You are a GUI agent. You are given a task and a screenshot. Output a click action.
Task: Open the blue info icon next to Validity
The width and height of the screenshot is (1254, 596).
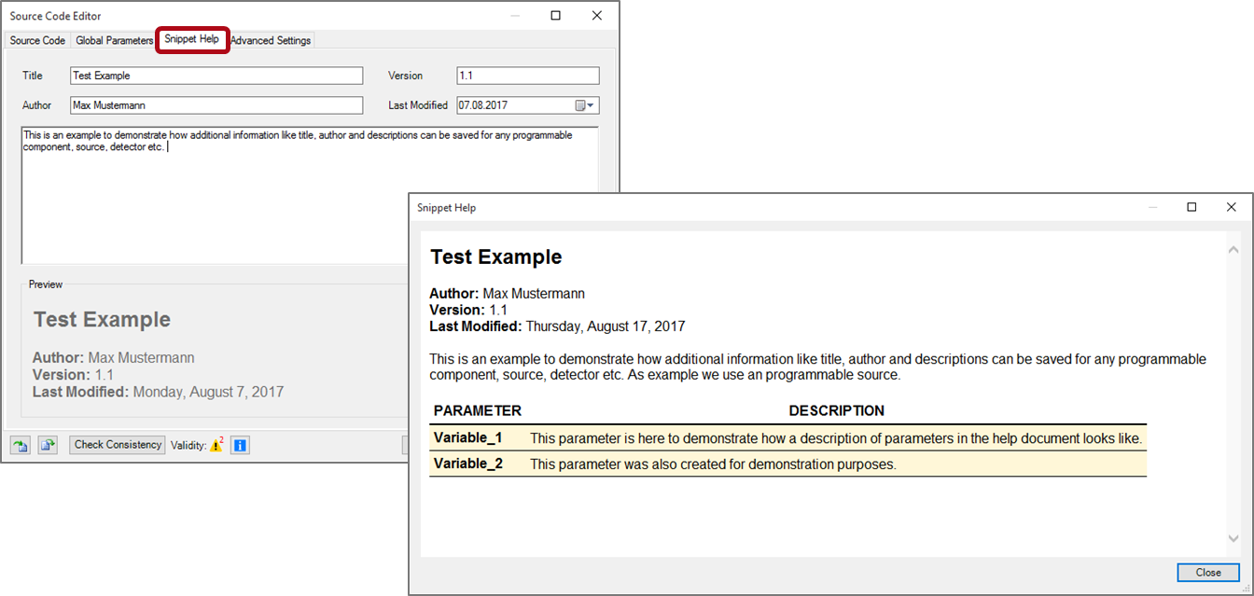(240, 446)
